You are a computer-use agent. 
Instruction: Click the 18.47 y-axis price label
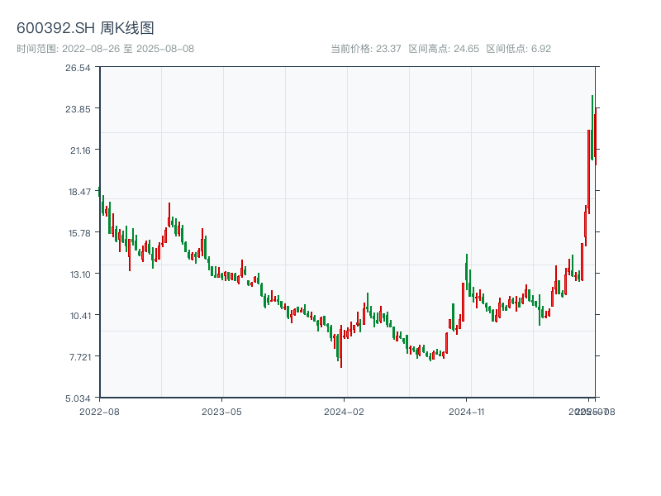tap(78, 192)
